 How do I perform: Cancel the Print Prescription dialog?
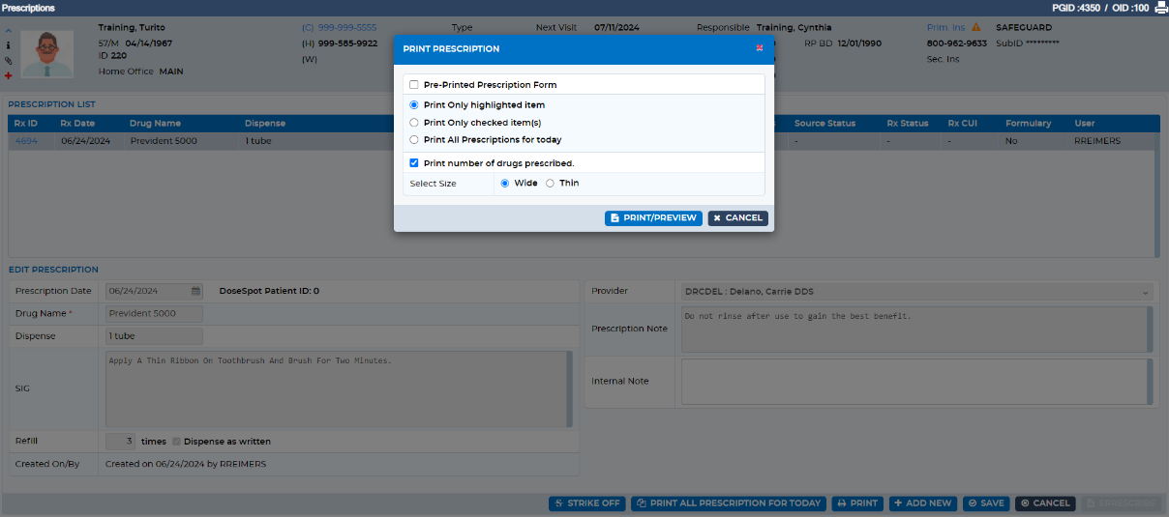point(737,218)
